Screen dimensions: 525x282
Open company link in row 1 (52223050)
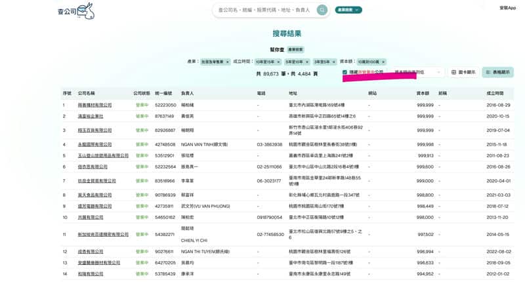pyautogui.click(x=94, y=105)
